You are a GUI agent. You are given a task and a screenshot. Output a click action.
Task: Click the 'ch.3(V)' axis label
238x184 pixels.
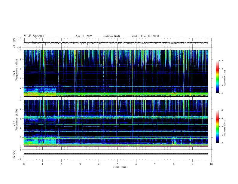[14, 154]
